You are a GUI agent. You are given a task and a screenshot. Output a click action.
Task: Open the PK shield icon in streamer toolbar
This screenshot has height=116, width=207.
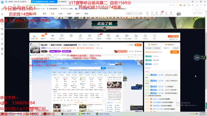pos(90,36)
